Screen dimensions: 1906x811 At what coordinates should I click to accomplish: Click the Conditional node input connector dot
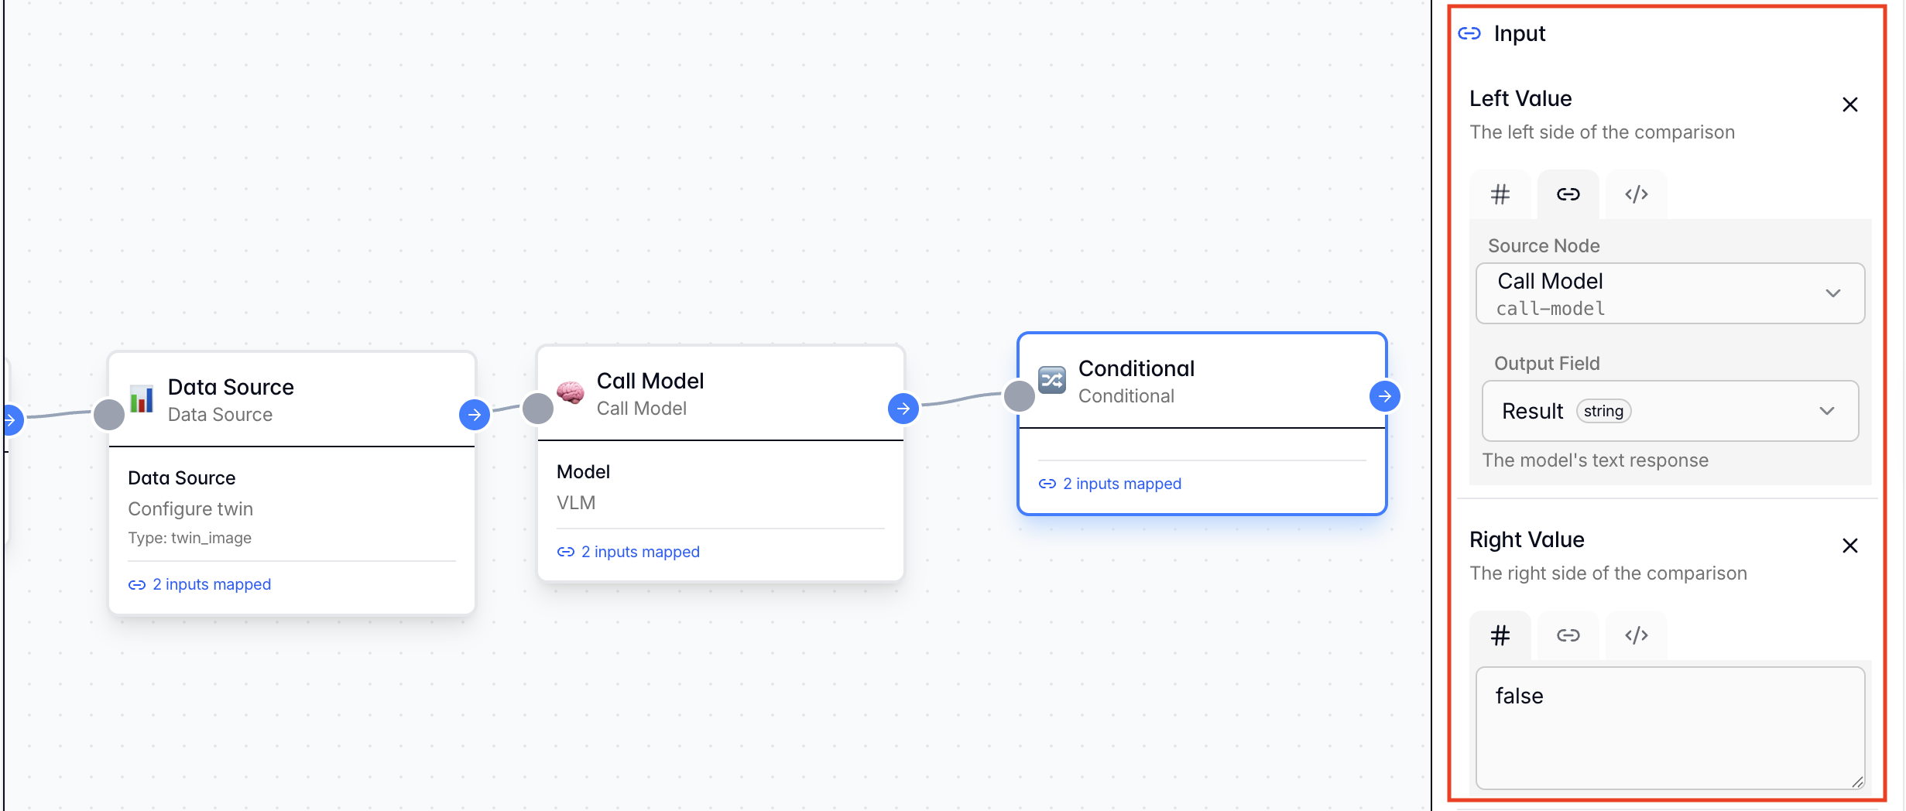[1020, 396]
